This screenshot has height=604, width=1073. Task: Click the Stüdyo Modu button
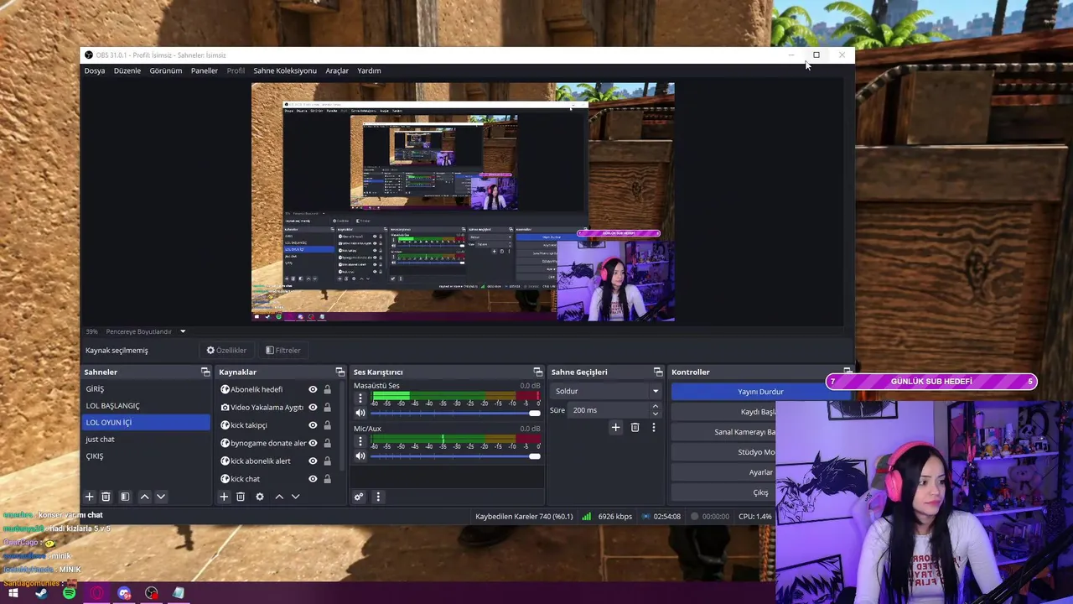[760, 452]
